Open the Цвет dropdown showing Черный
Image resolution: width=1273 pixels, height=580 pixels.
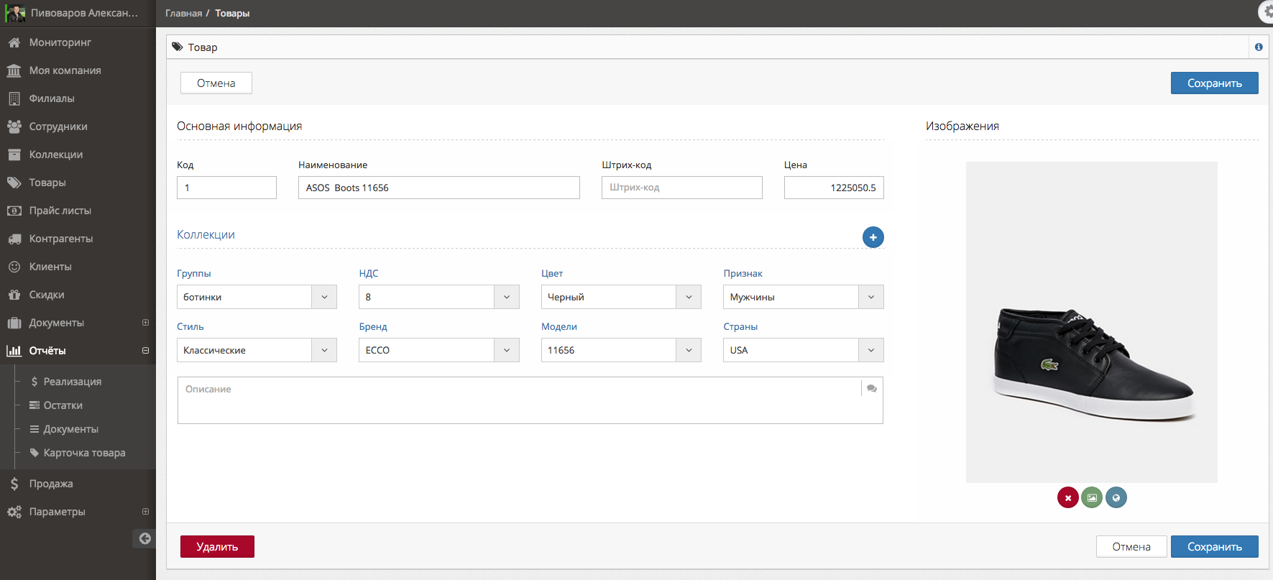tap(621, 297)
